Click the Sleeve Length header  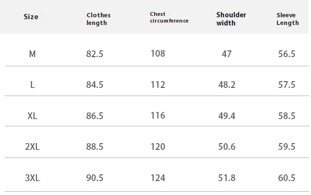287,19
